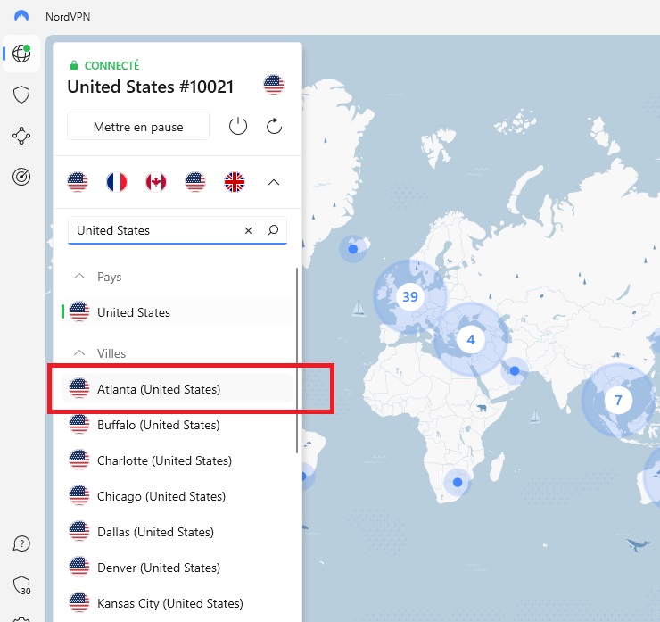Click the server list vertical scrollbar

click(297, 361)
